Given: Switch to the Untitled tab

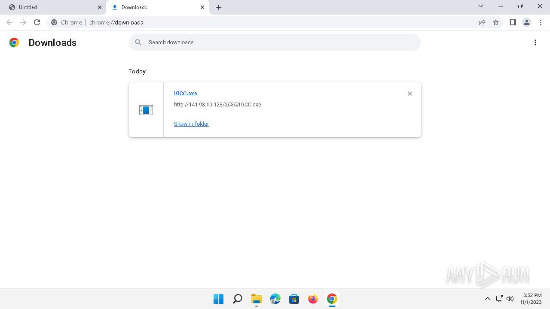Looking at the screenshot, I should [x=53, y=7].
